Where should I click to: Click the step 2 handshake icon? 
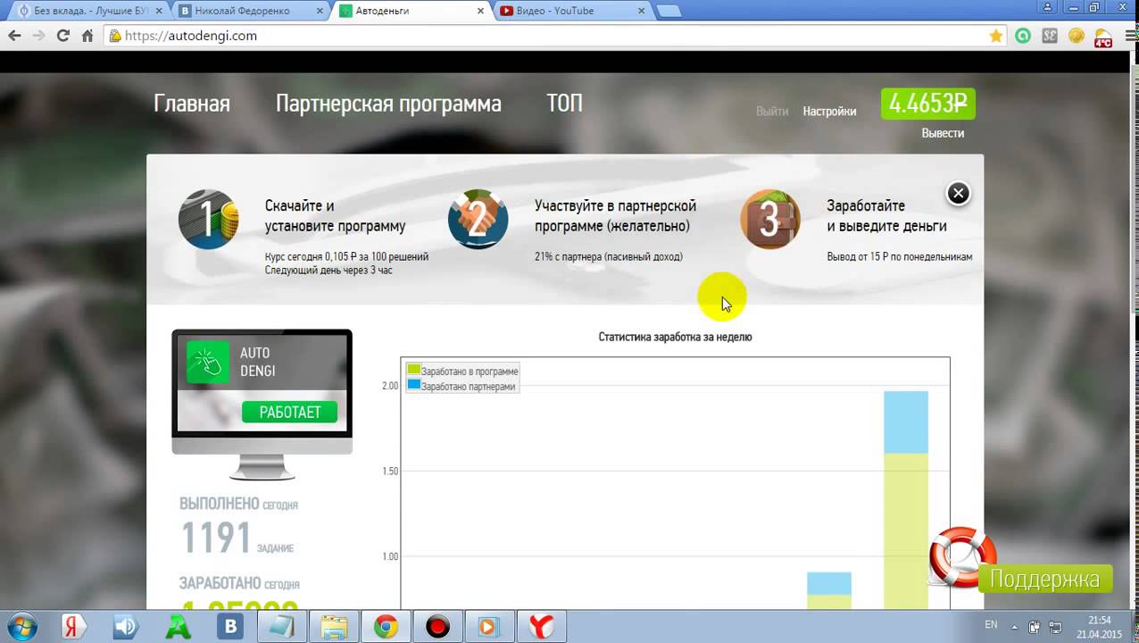(478, 219)
